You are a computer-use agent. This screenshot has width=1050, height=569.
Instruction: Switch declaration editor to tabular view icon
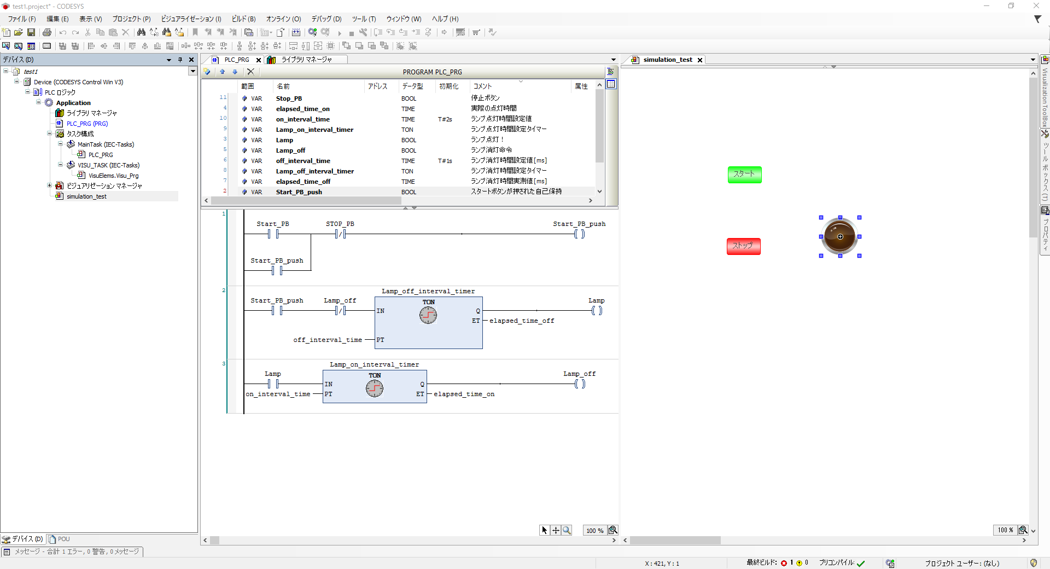(611, 84)
